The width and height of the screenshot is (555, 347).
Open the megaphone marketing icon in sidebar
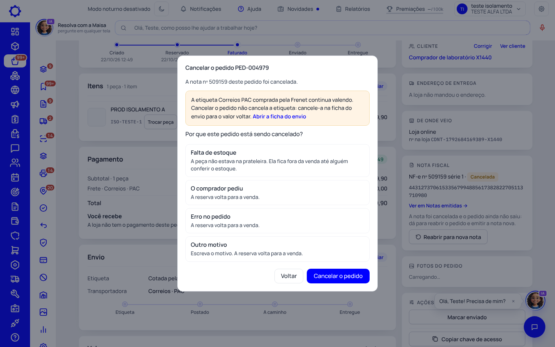pos(15,104)
